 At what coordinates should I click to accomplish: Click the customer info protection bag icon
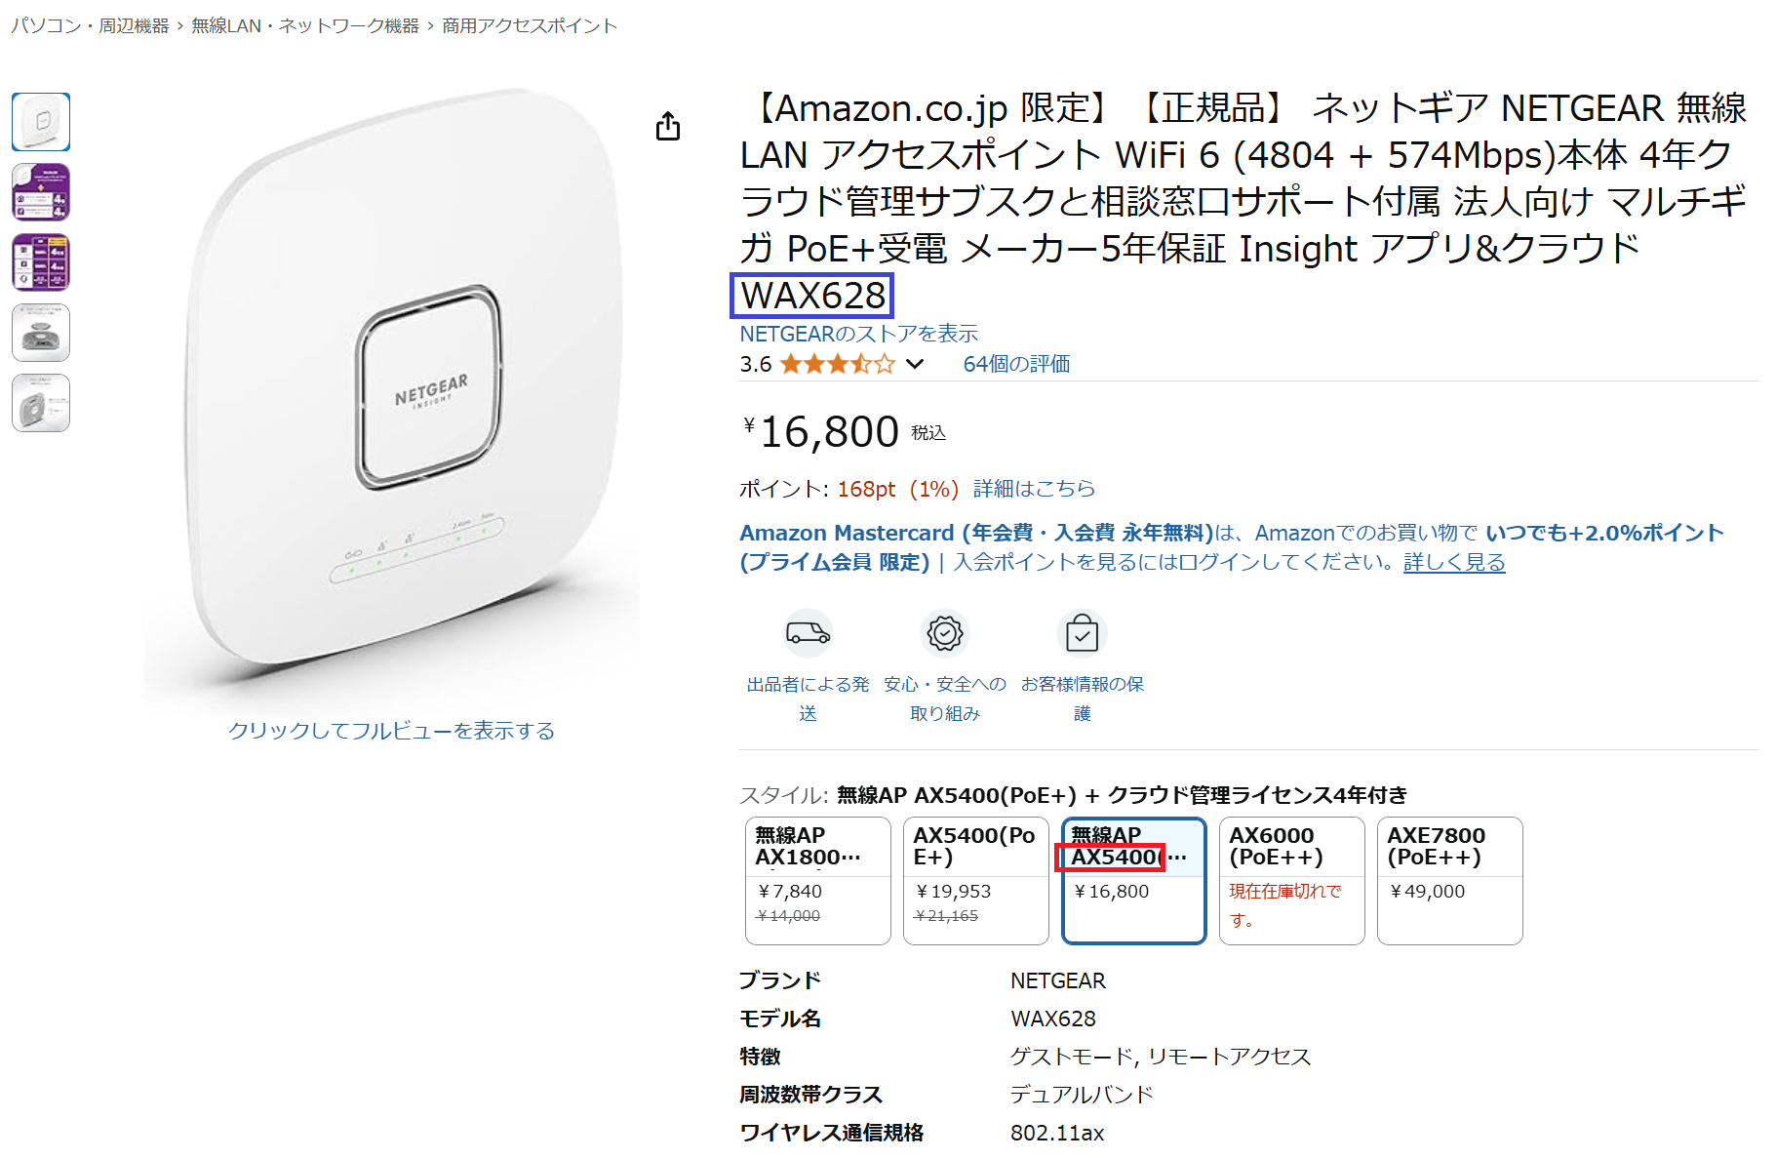(1082, 634)
